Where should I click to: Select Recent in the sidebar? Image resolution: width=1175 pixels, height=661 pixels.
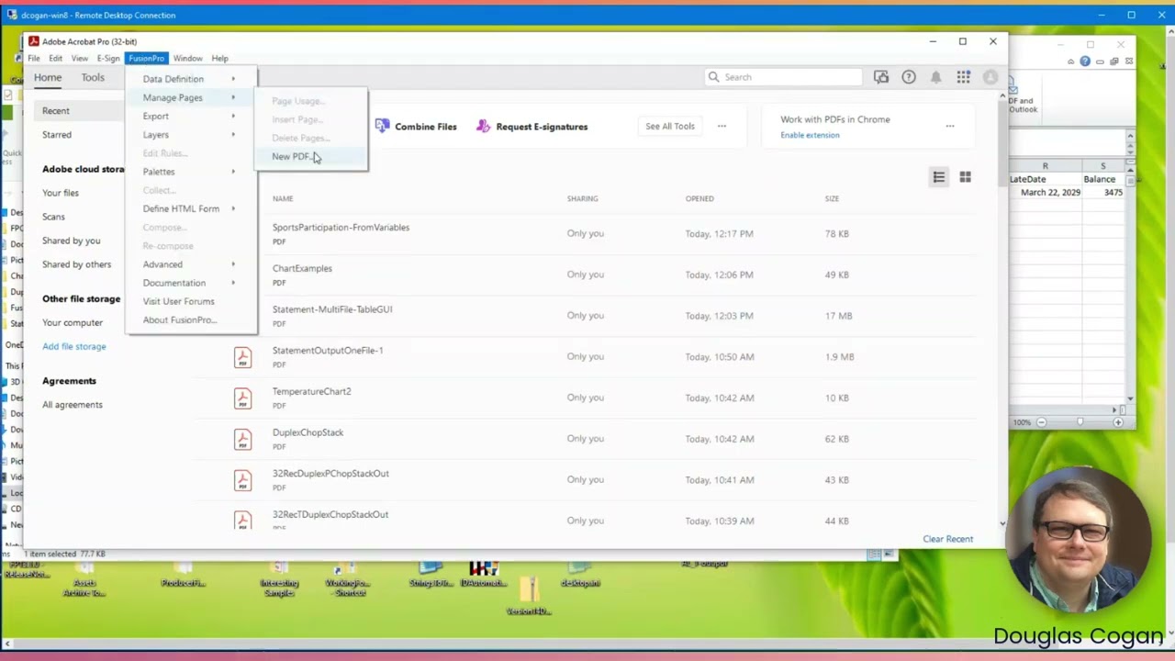[55, 111]
